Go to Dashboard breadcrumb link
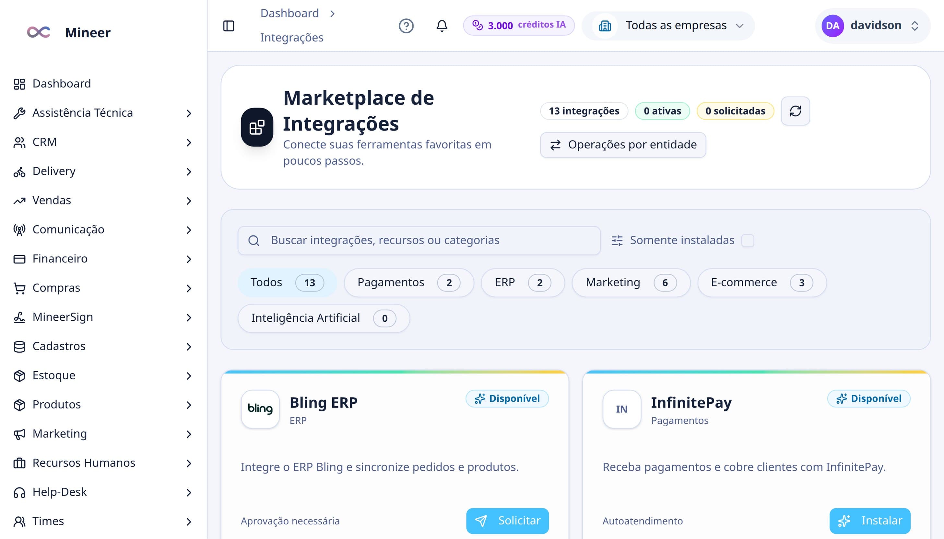Screen dimensions: 944x539 [x=289, y=13]
